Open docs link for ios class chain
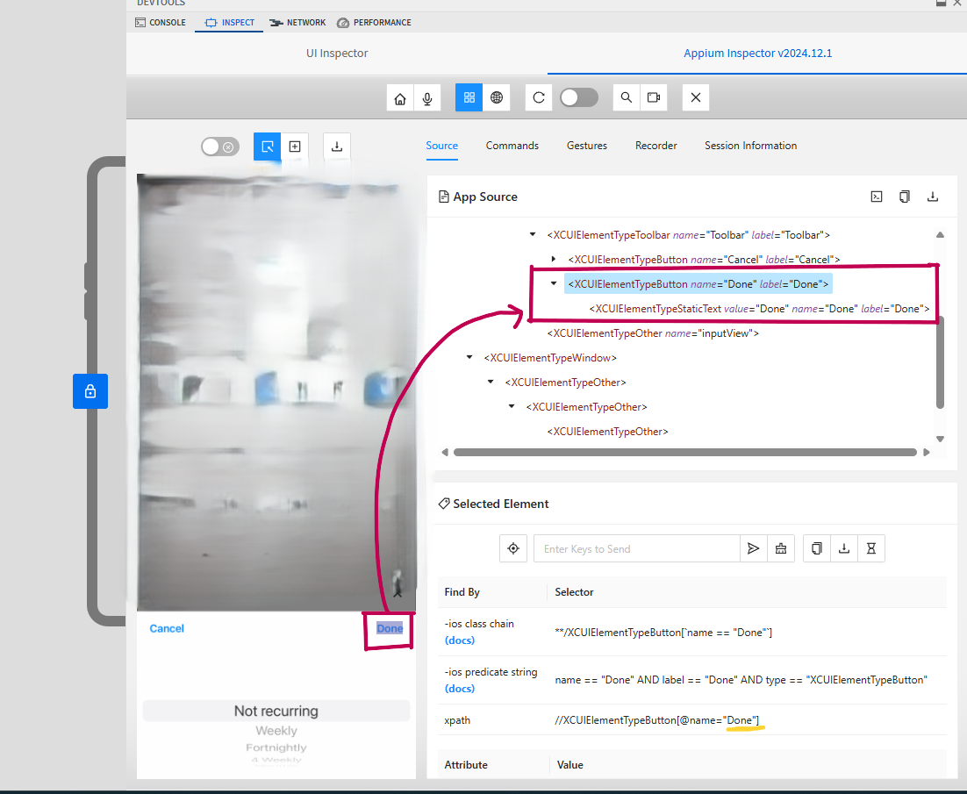The height and width of the screenshot is (794, 967). coord(460,640)
